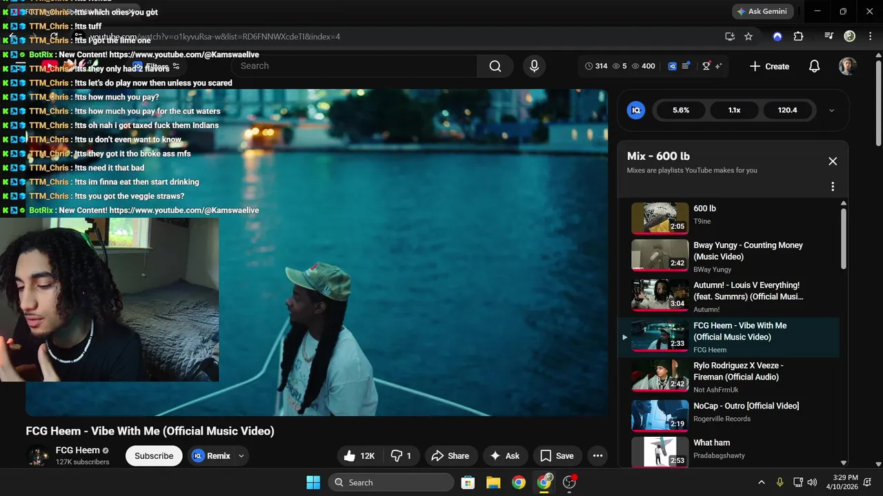Click the 'Mix - 600 lb' playlist title
The height and width of the screenshot is (496, 883).
(658, 156)
